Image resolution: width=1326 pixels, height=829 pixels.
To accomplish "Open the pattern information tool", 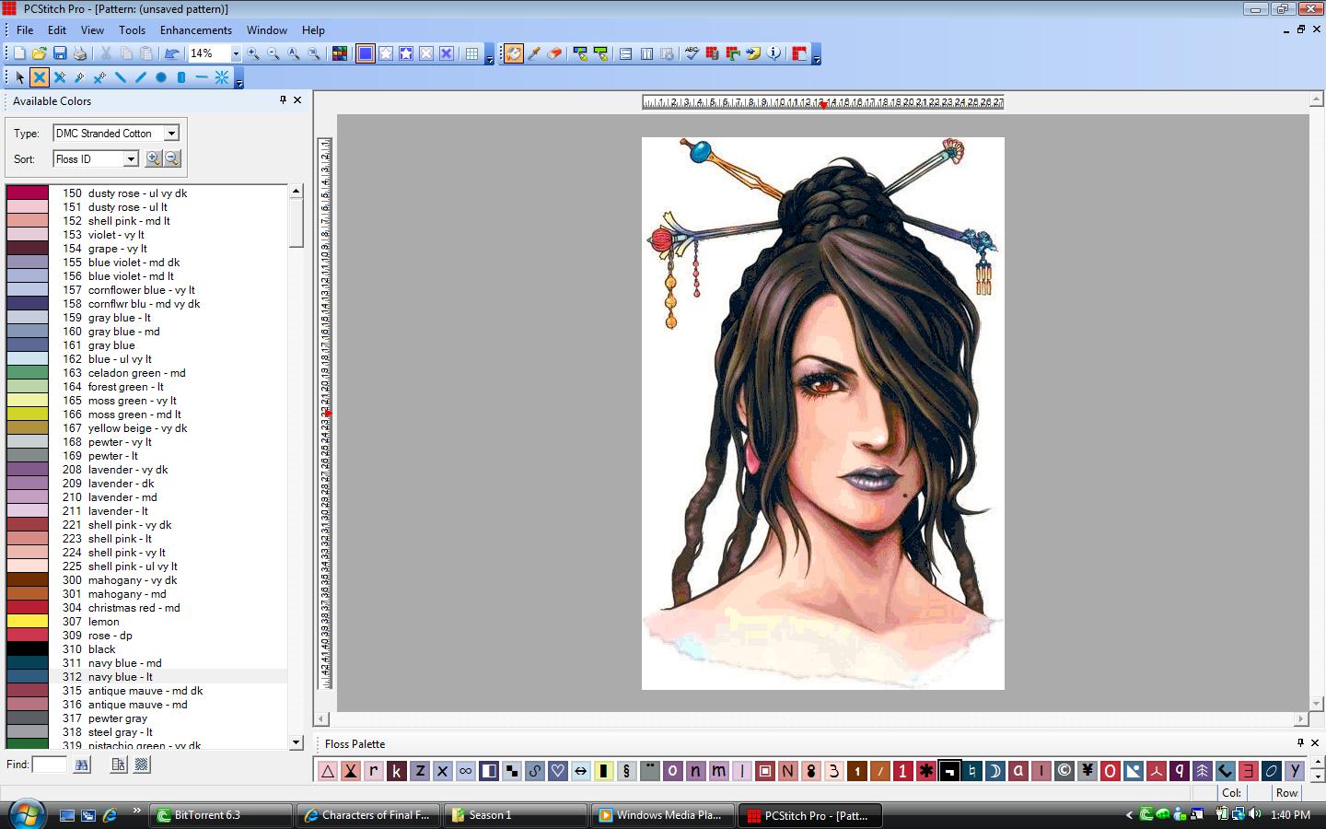I will tap(773, 53).
